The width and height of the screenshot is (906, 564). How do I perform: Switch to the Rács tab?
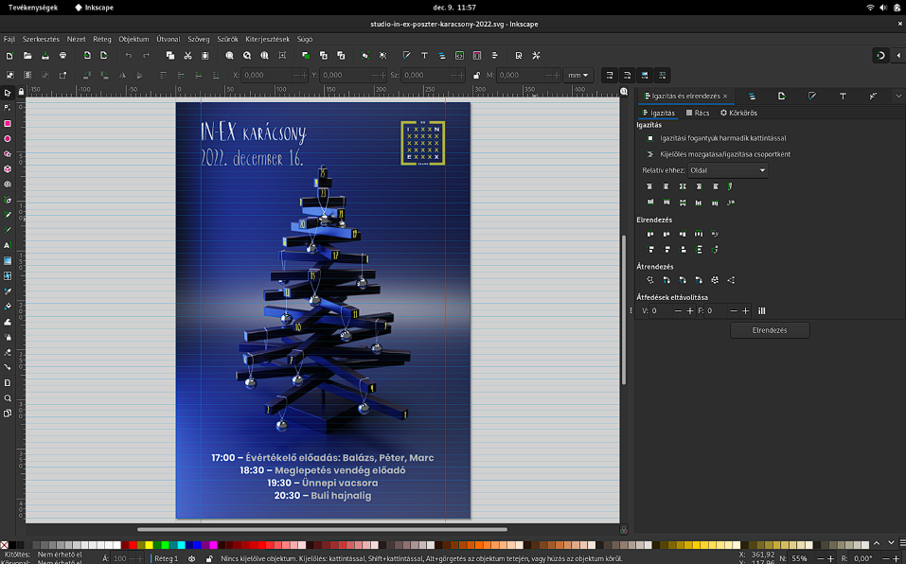point(698,112)
